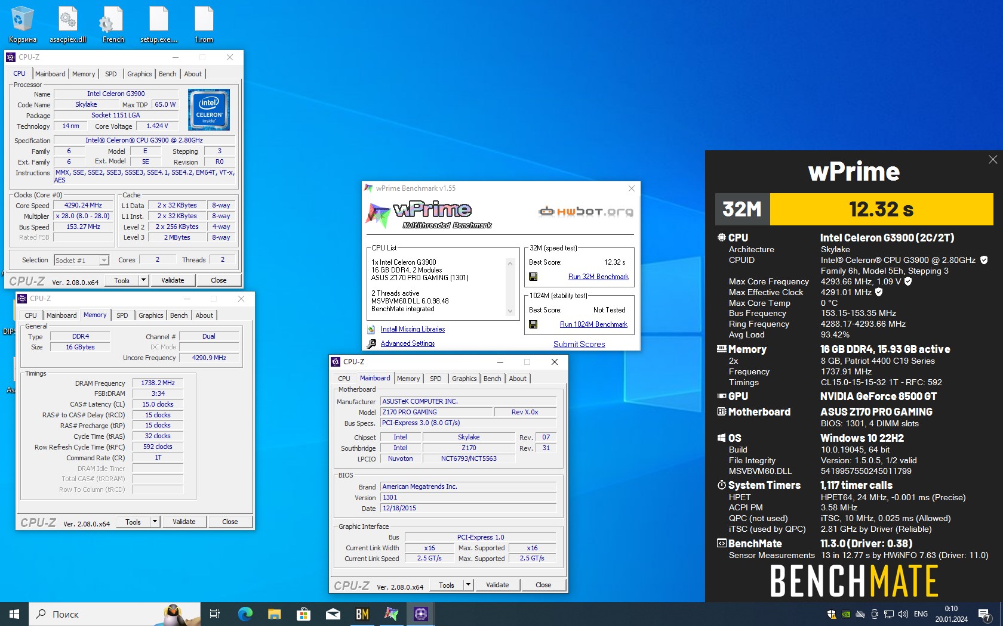Open Microsoft Store from the taskbar
This screenshot has height=626, width=1003.
[x=303, y=614]
